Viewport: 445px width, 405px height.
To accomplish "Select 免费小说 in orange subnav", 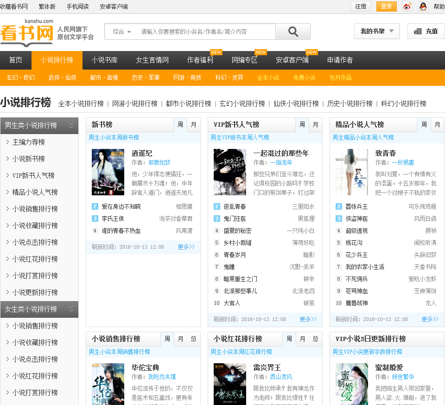I will (304, 77).
